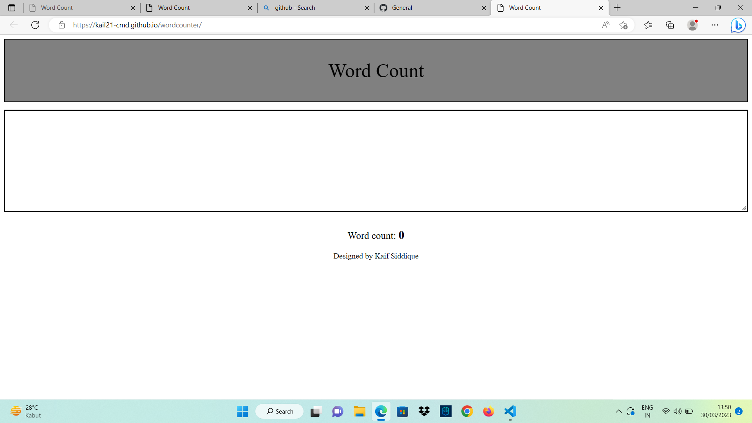
Task: Open the Collections panel
Action: coord(669,25)
